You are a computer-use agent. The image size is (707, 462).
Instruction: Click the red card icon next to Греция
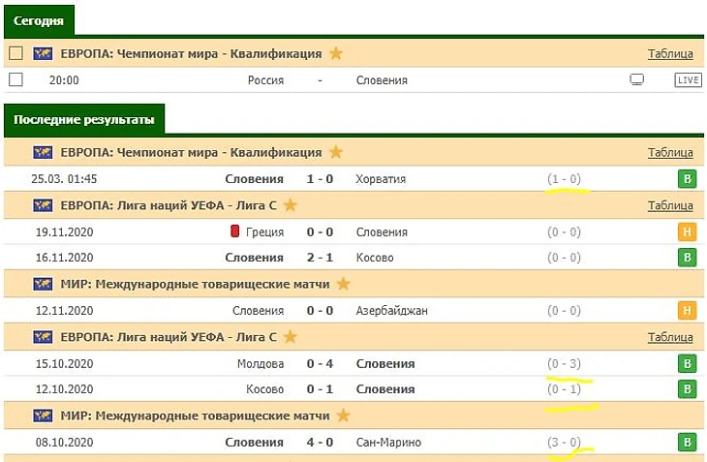(234, 231)
